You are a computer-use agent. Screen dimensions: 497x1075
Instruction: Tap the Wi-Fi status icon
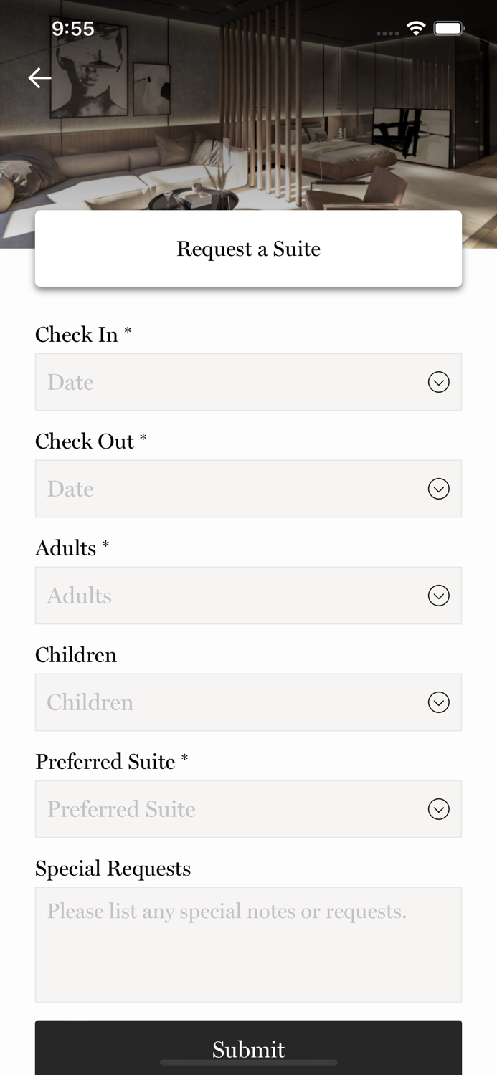point(416,29)
